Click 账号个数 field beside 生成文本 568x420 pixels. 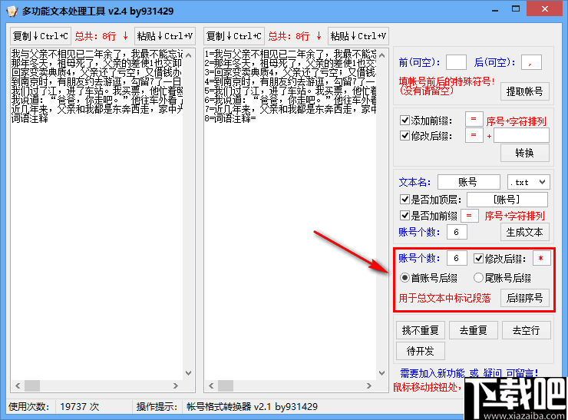click(457, 232)
